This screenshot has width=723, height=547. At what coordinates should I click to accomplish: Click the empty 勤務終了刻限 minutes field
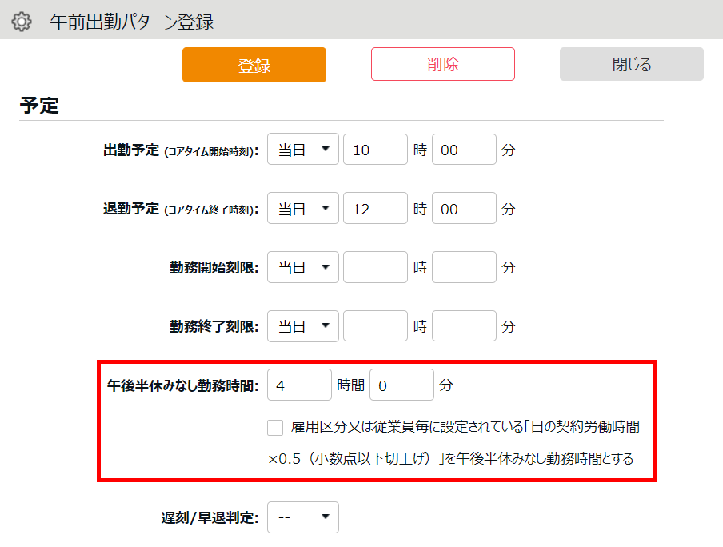pyautogui.click(x=464, y=326)
